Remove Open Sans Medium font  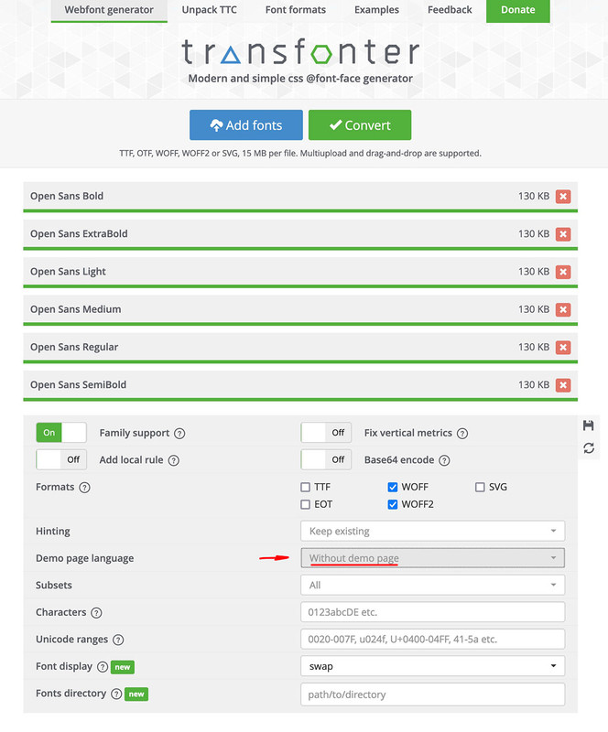(x=563, y=309)
